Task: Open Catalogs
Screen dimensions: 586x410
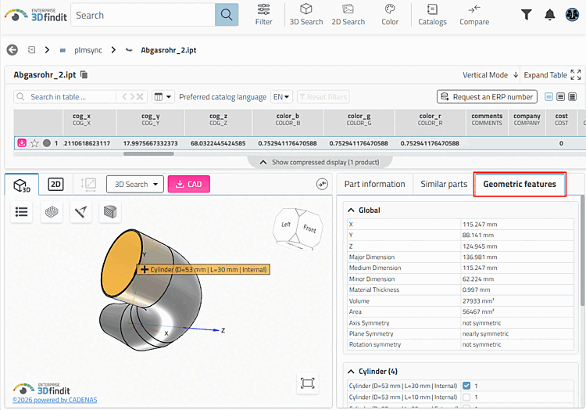Action: [x=432, y=15]
